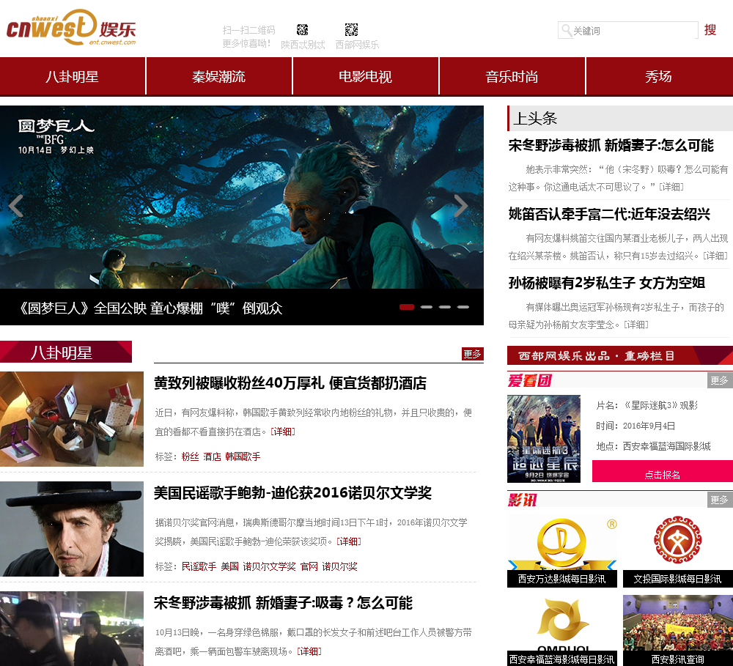The width and height of the screenshot is (733, 666).
Task: Open 文投国际影城每日影讯 logo tile
Action: [x=678, y=550]
